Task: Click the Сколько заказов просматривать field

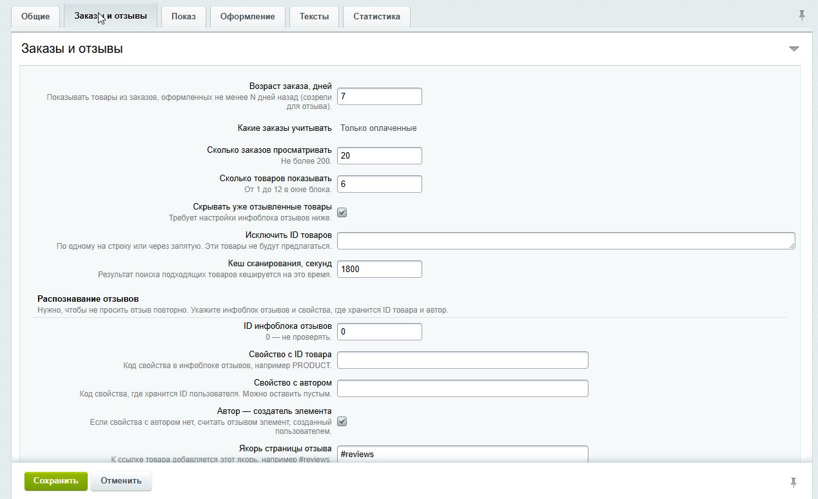Action: point(380,155)
